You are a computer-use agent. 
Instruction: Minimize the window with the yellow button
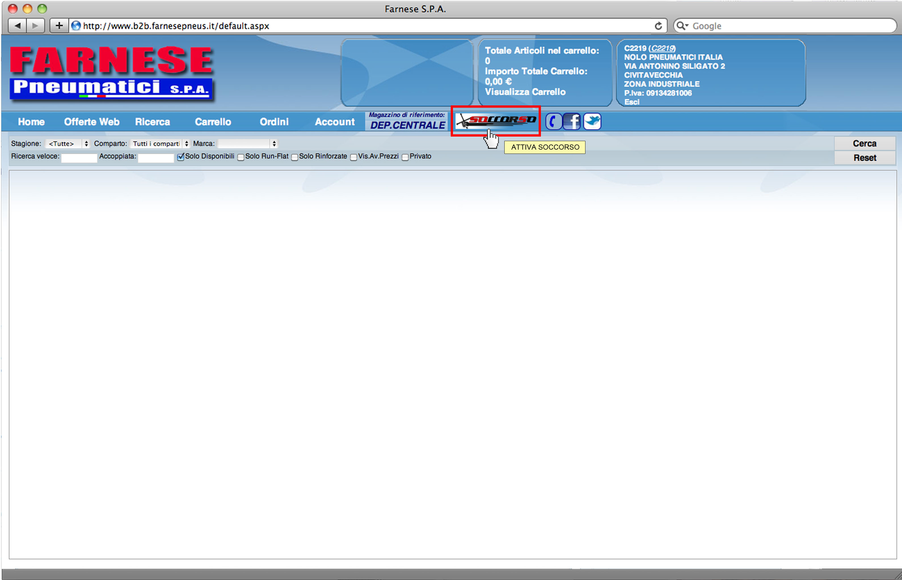point(28,8)
